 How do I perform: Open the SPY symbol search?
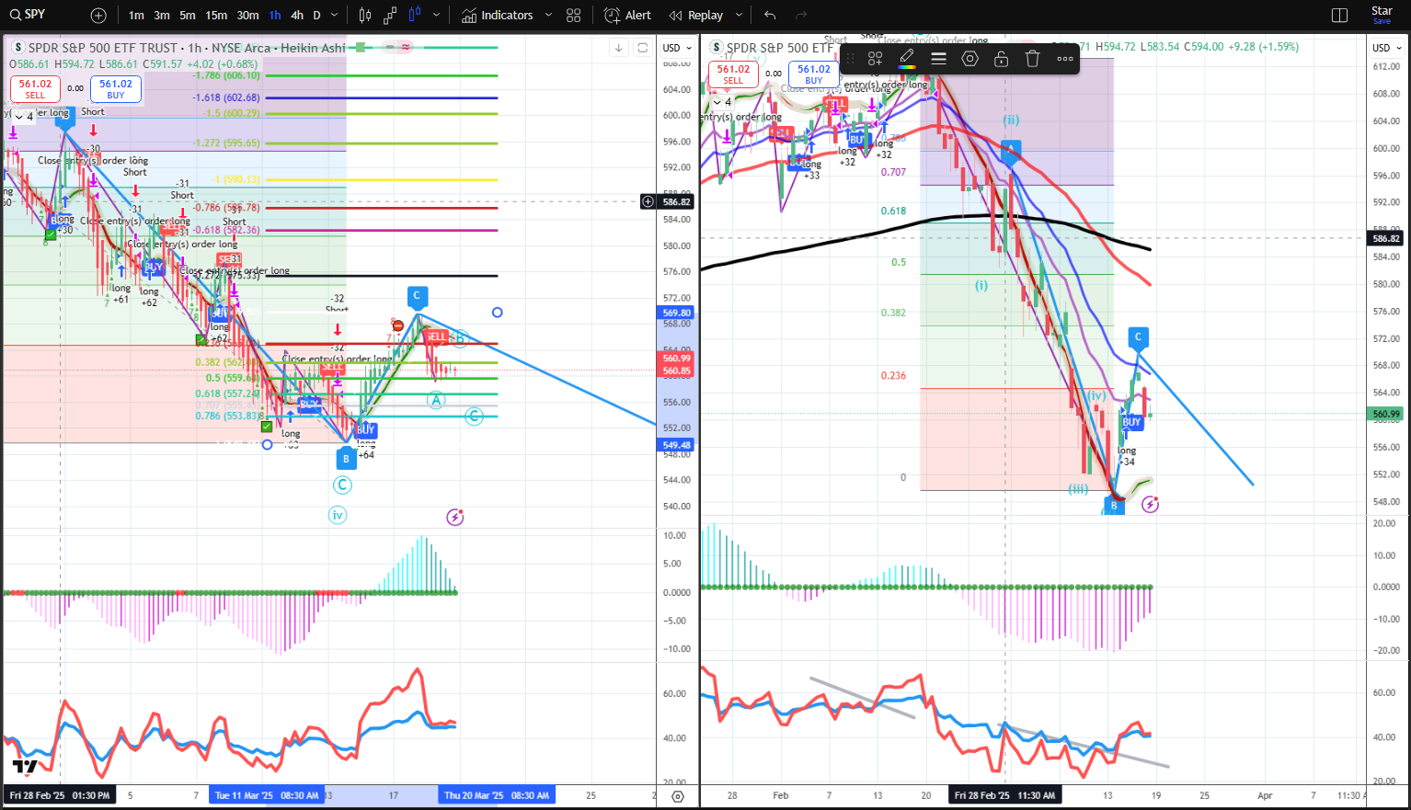[28, 15]
